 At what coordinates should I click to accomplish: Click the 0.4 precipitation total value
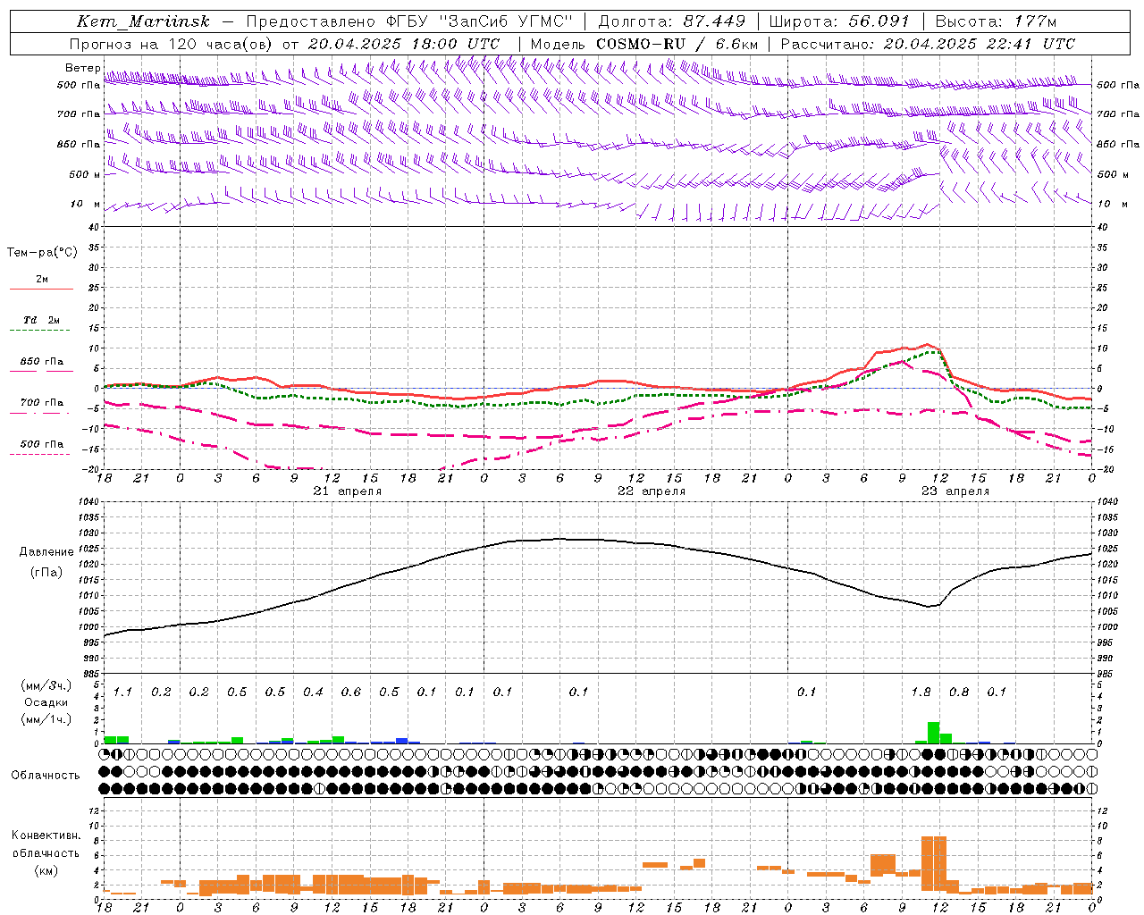[x=313, y=692]
